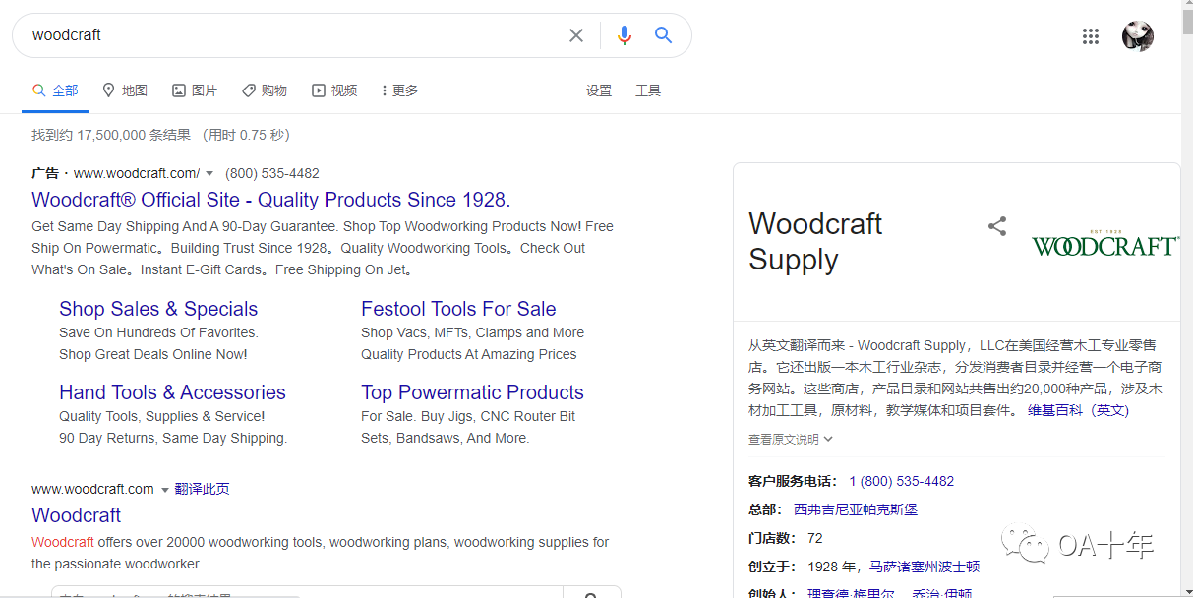
Task: Open image search via the camera icon
Action: (x=178, y=90)
